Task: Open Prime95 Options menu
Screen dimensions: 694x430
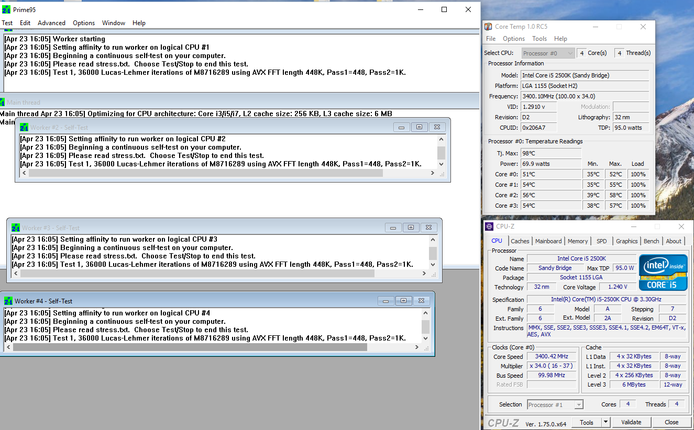Action: click(x=84, y=23)
